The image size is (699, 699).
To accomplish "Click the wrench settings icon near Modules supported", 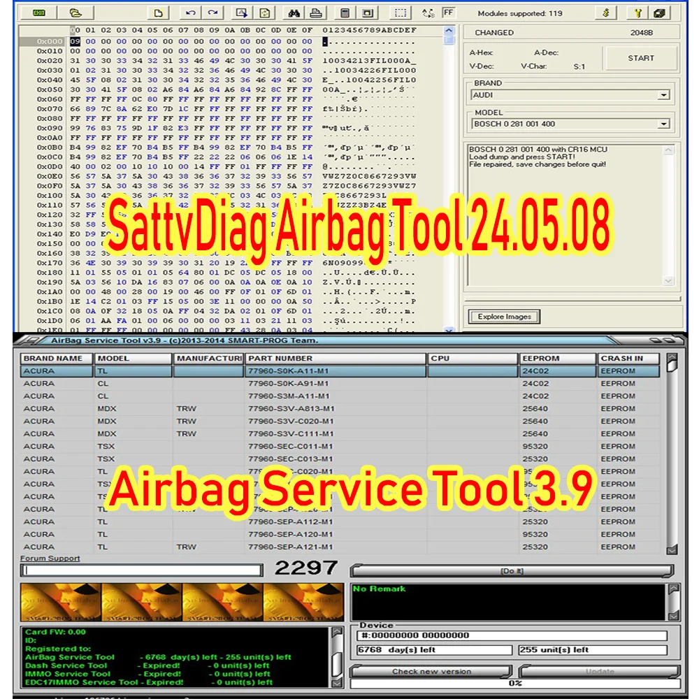I will tap(637, 12).
